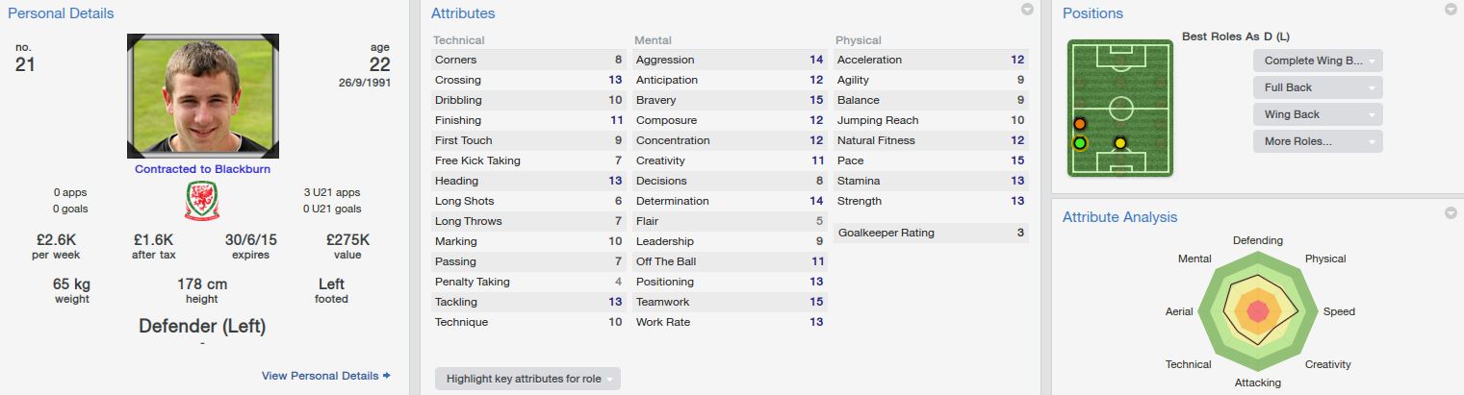Click the orange wing-back position dot
Viewport: 1464px width, 395px height.
coord(1080,124)
